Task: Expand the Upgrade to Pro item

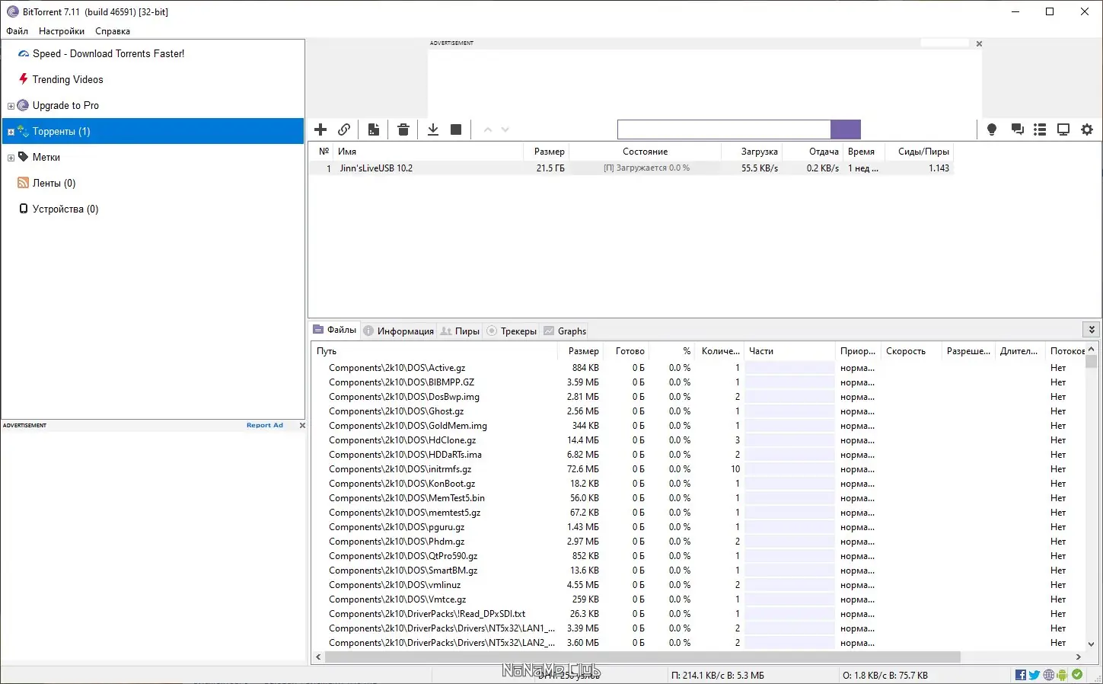Action: [11, 106]
